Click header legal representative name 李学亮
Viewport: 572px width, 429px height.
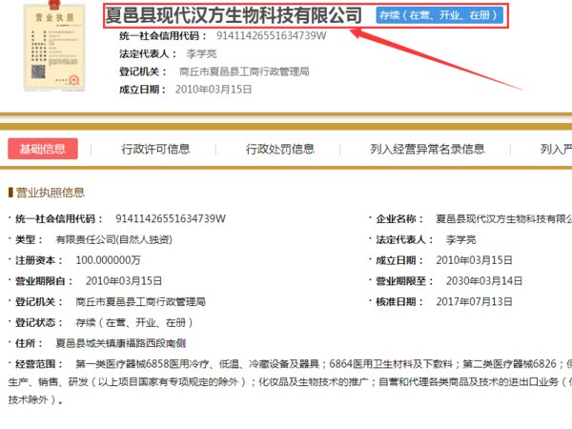coord(201,54)
